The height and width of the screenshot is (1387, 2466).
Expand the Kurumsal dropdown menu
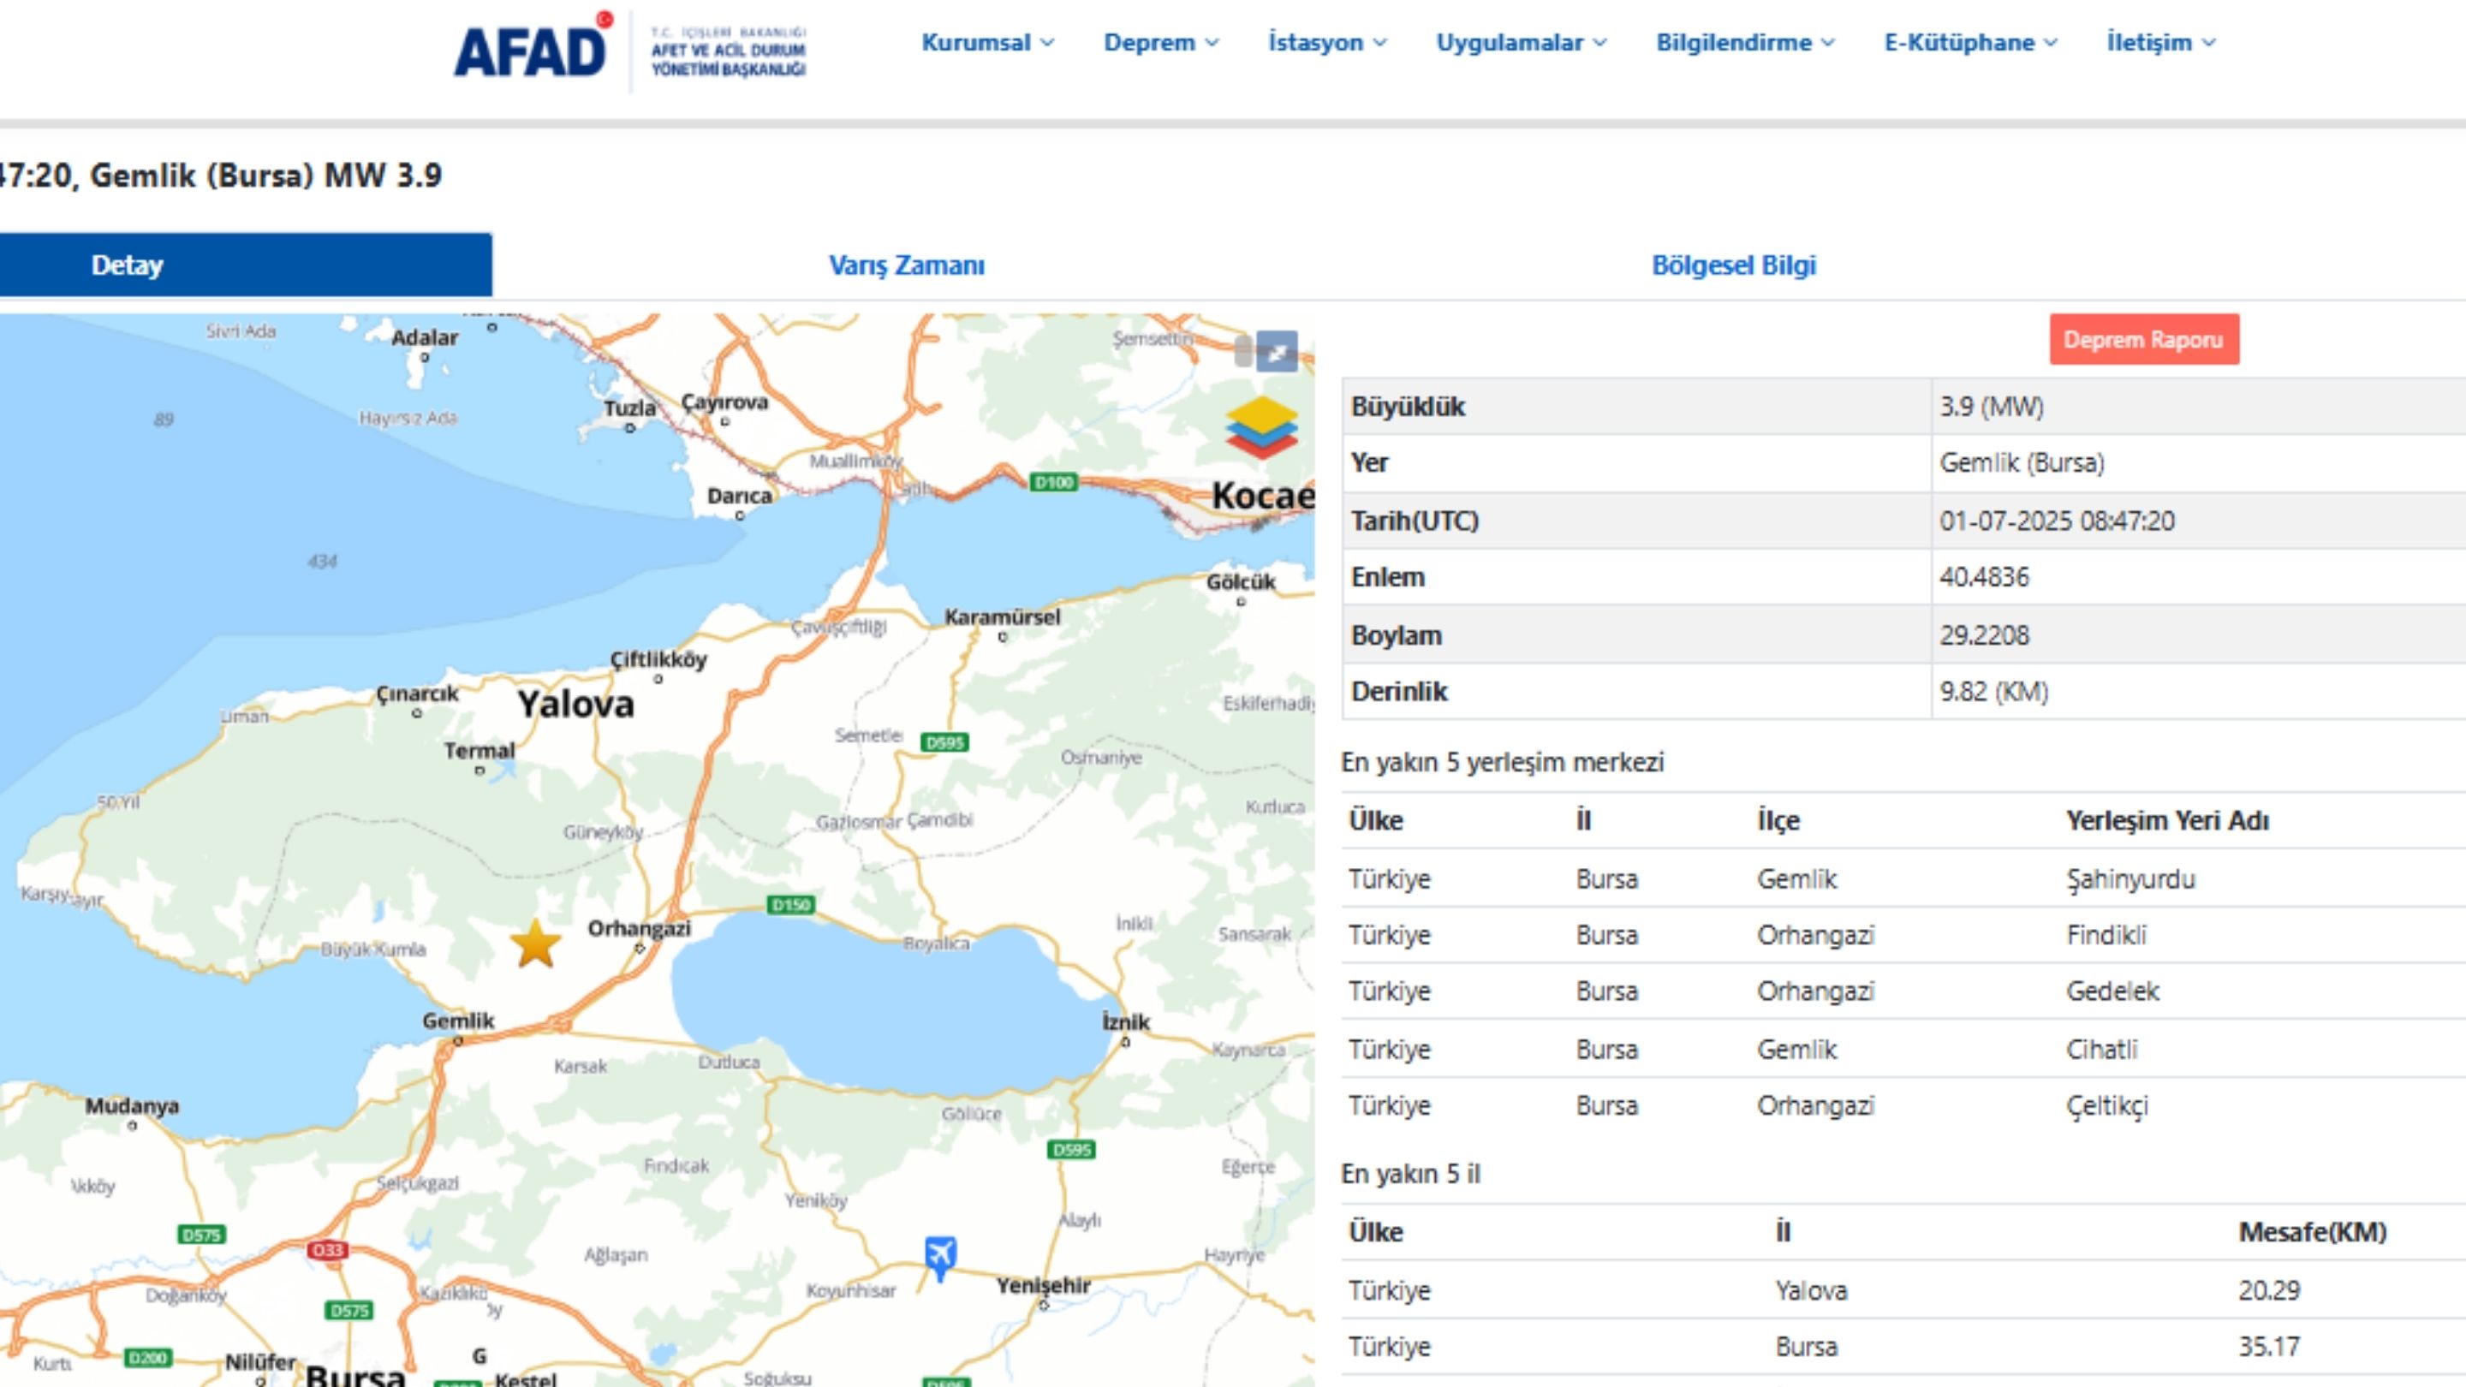pyautogui.click(x=987, y=42)
